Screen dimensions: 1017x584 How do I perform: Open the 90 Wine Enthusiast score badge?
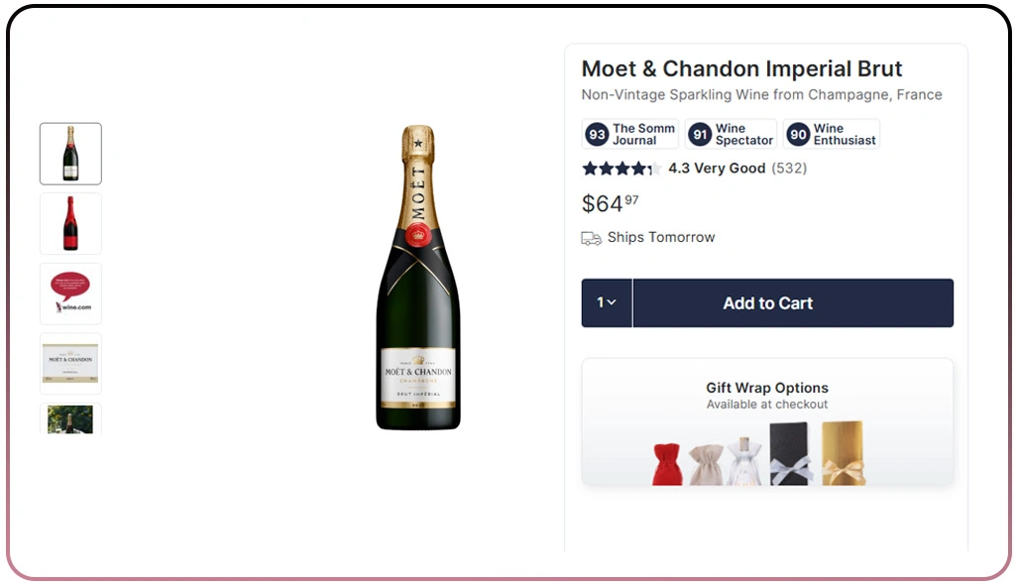coord(831,133)
